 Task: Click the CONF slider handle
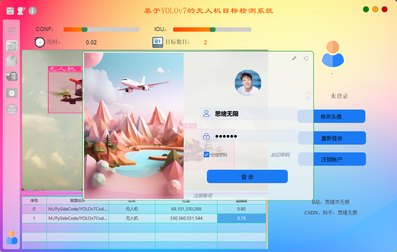pos(84,29)
